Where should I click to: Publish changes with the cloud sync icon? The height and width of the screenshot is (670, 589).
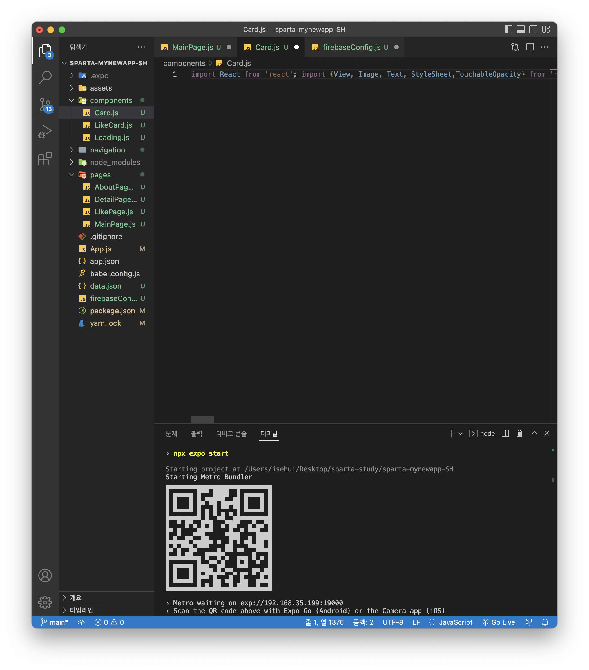[81, 622]
